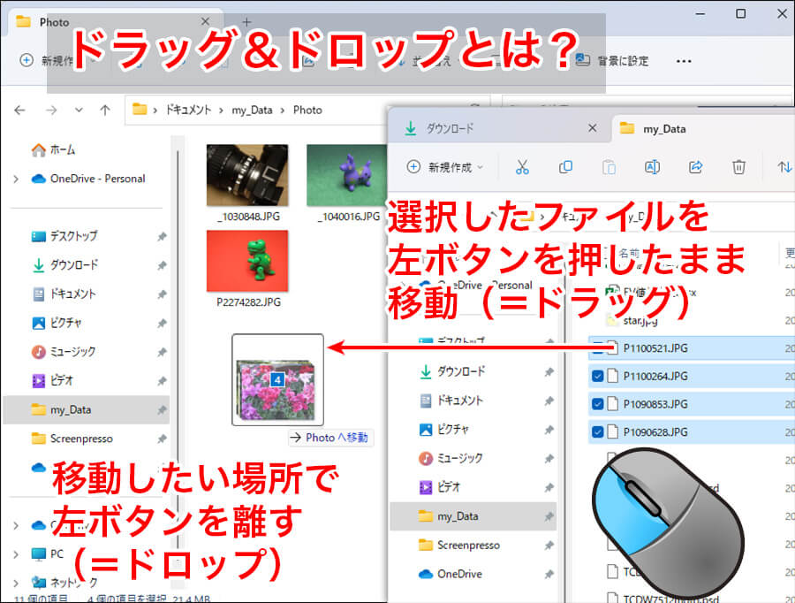Click the P1100264.JPG file name

pyautogui.click(x=655, y=376)
